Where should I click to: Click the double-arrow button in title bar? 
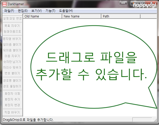pos(123,3)
